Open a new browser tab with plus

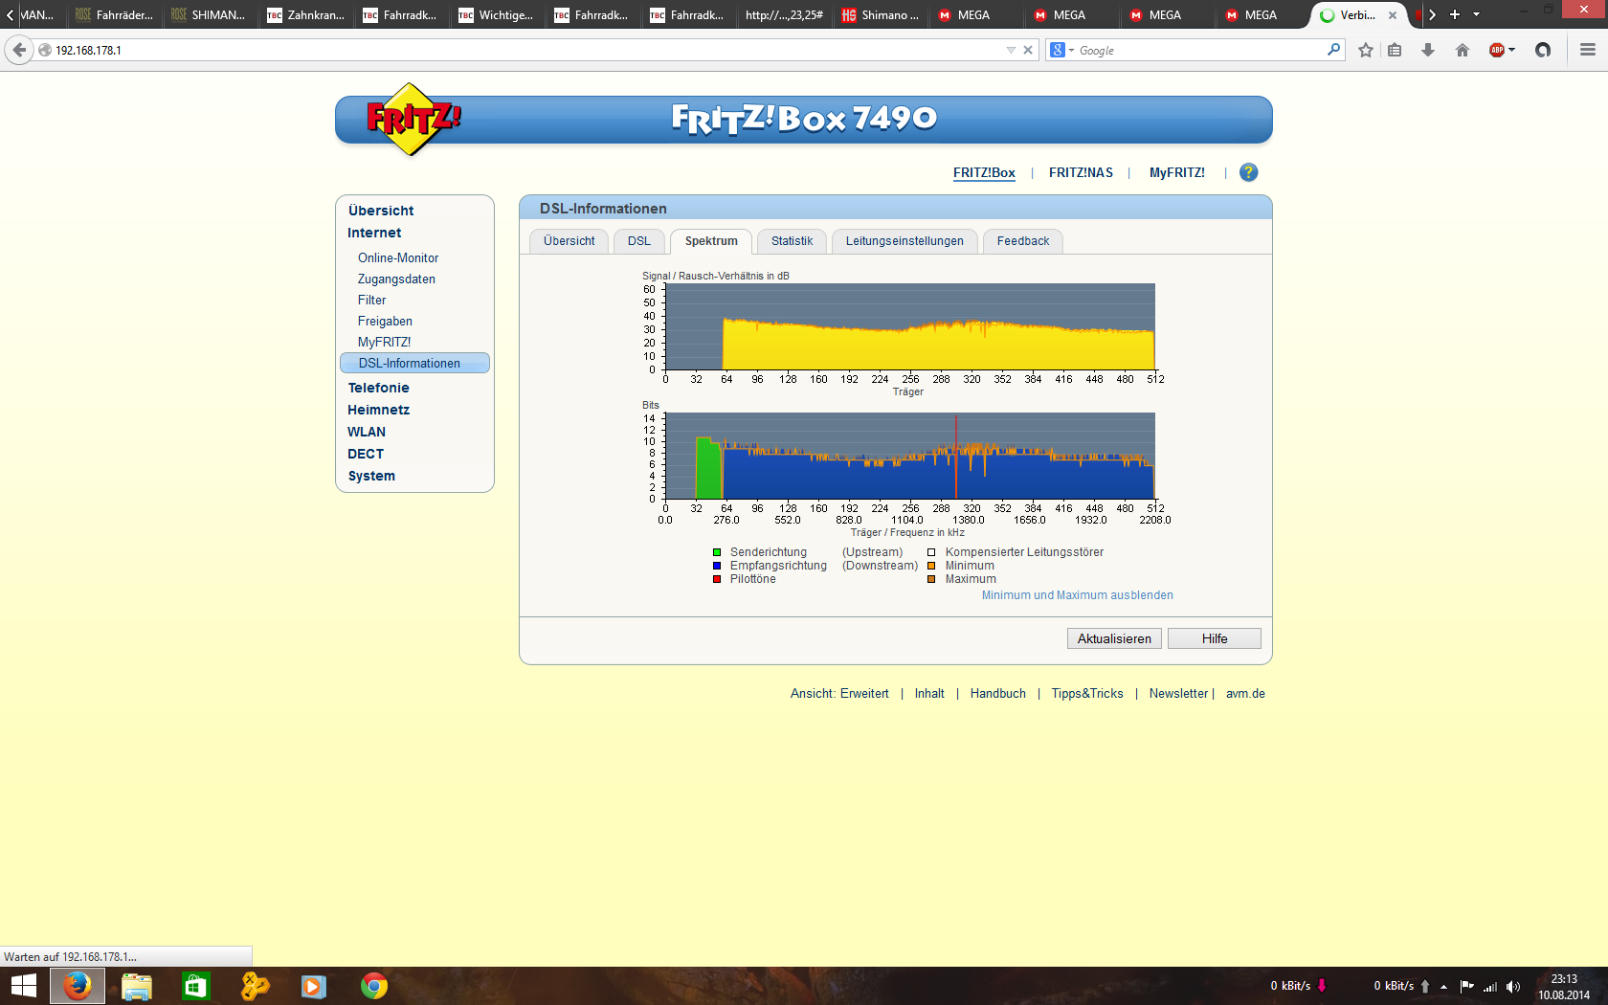coord(1455,14)
